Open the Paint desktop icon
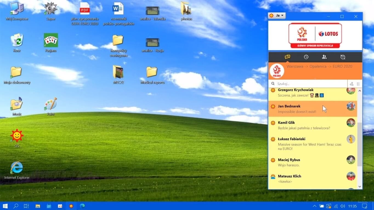Image resolution: width=374 pixels, height=210 pixels. [51, 105]
